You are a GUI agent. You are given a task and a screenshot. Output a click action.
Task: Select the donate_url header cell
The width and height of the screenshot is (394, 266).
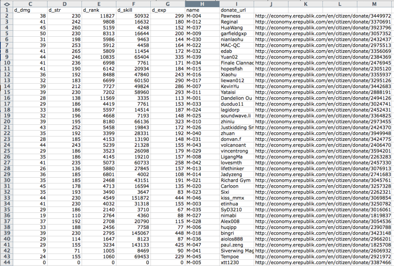pyautogui.click(x=236, y=10)
